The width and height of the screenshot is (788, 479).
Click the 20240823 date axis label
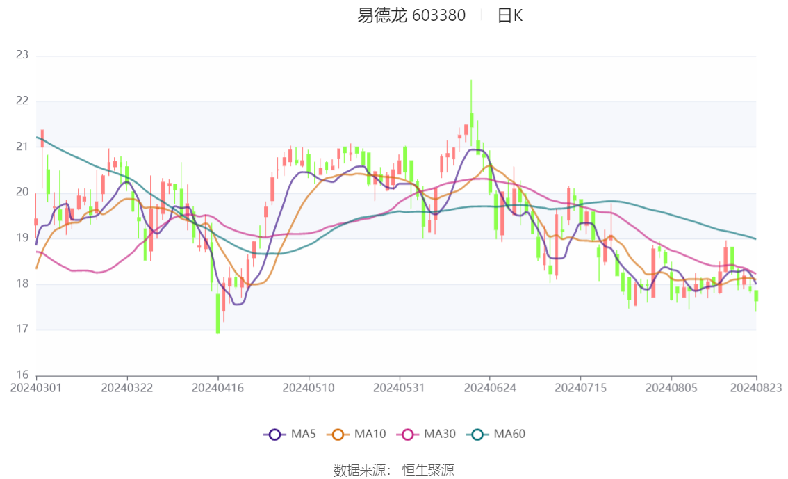click(756, 388)
